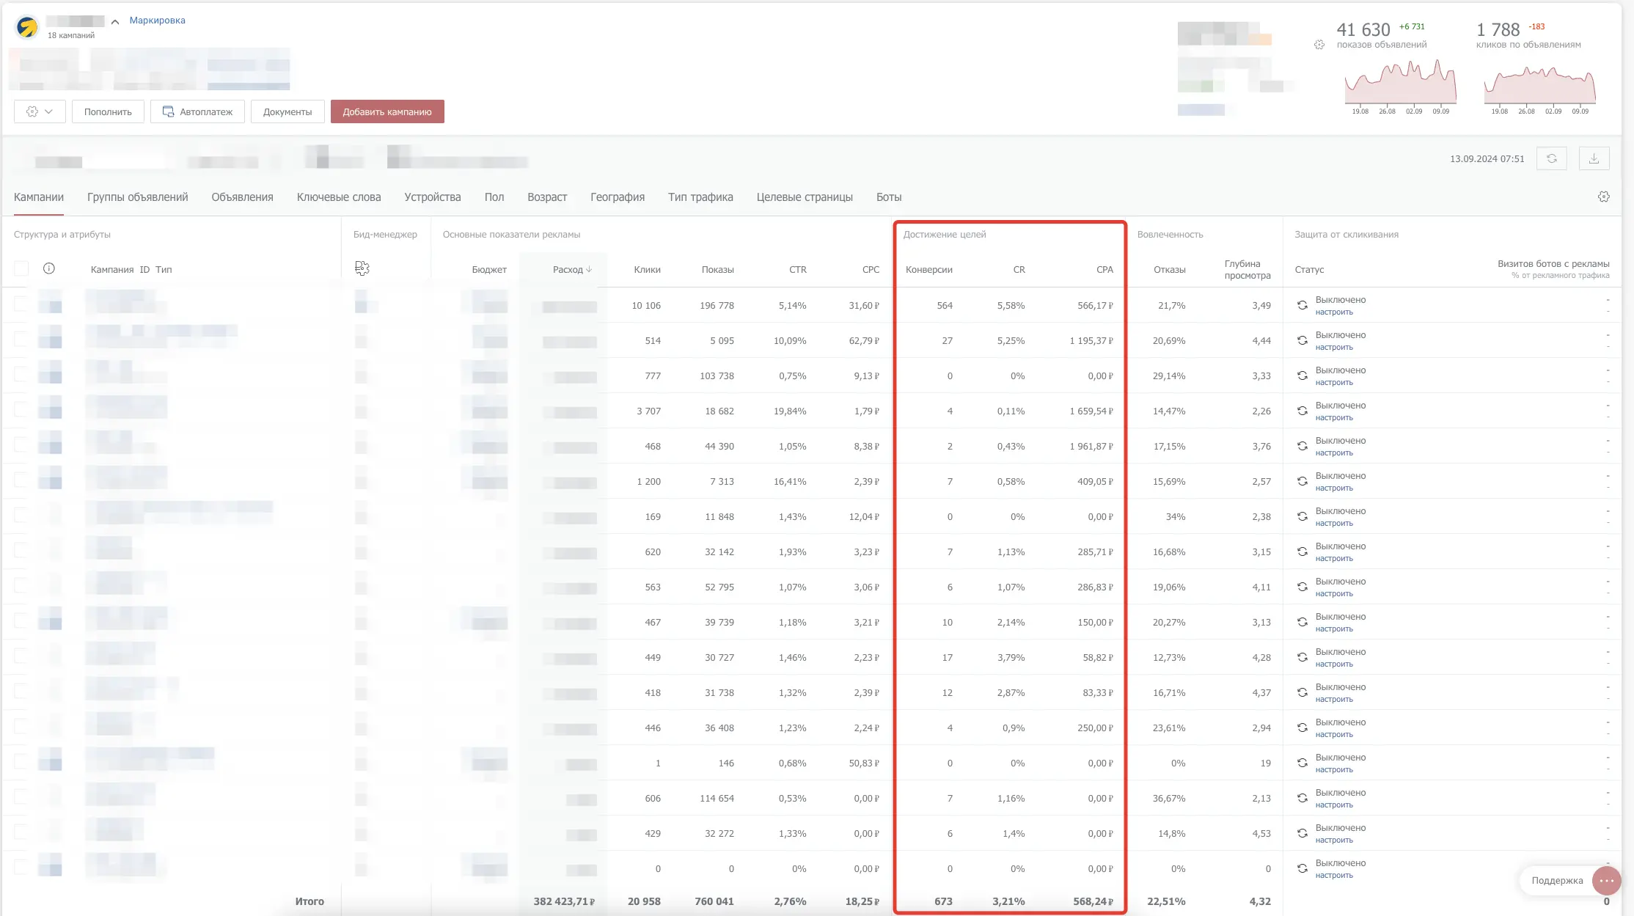1634x916 pixels.
Task: Sort by the CTR column header
Action: (798, 270)
